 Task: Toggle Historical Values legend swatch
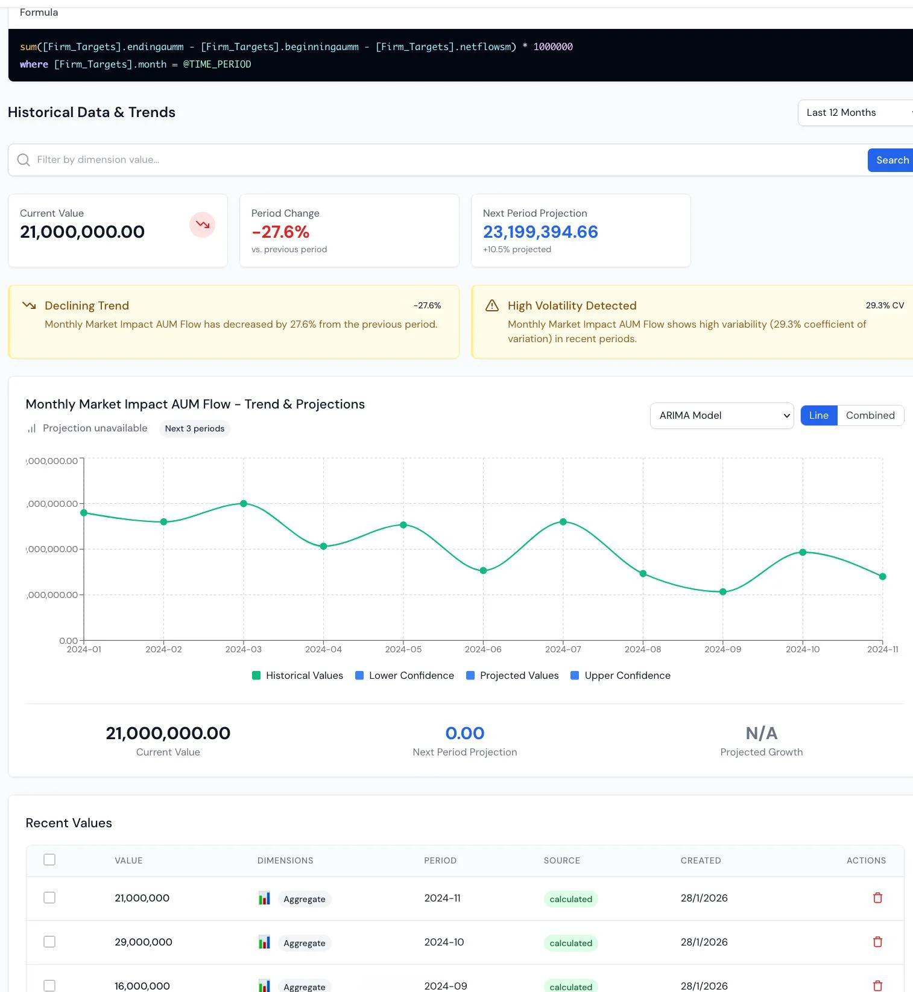point(256,675)
